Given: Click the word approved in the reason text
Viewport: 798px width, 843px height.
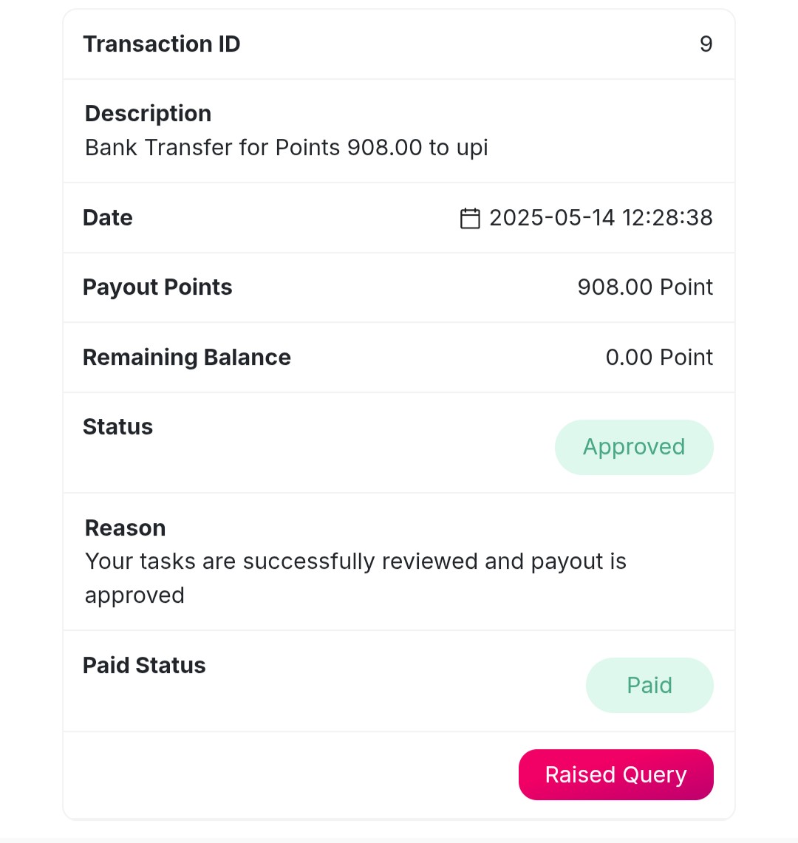Looking at the screenshot, I should coord(134,595).
